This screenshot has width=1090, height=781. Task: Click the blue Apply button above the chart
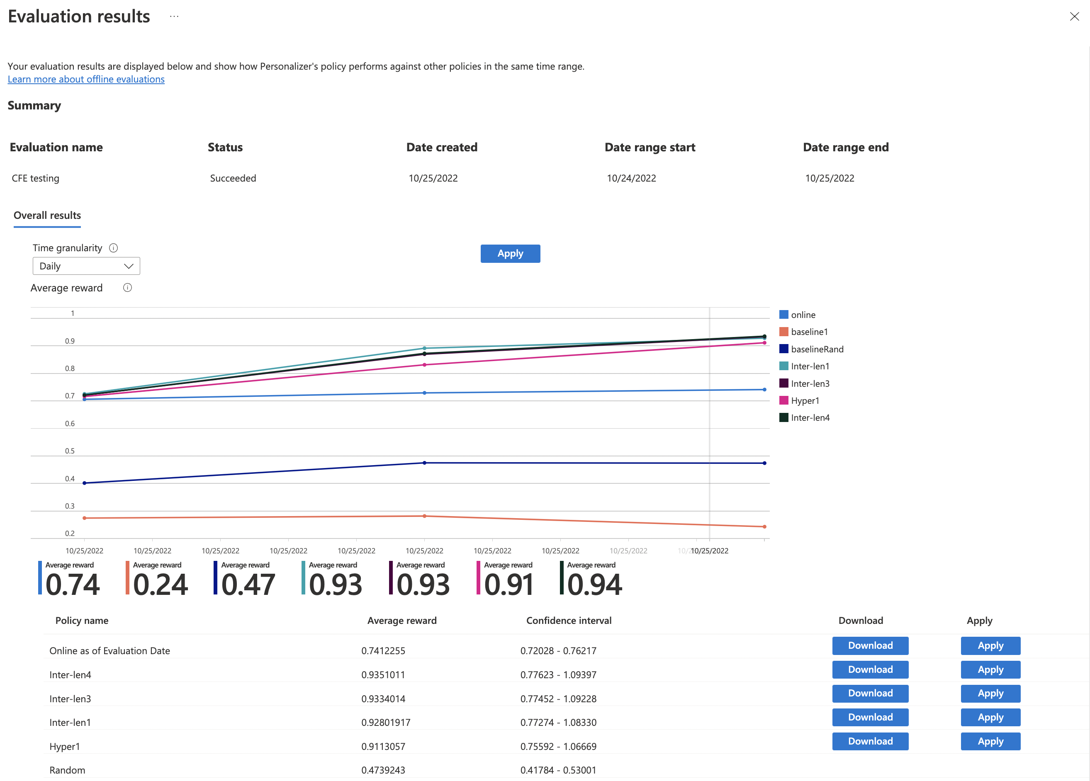click(x=510, y=253)
